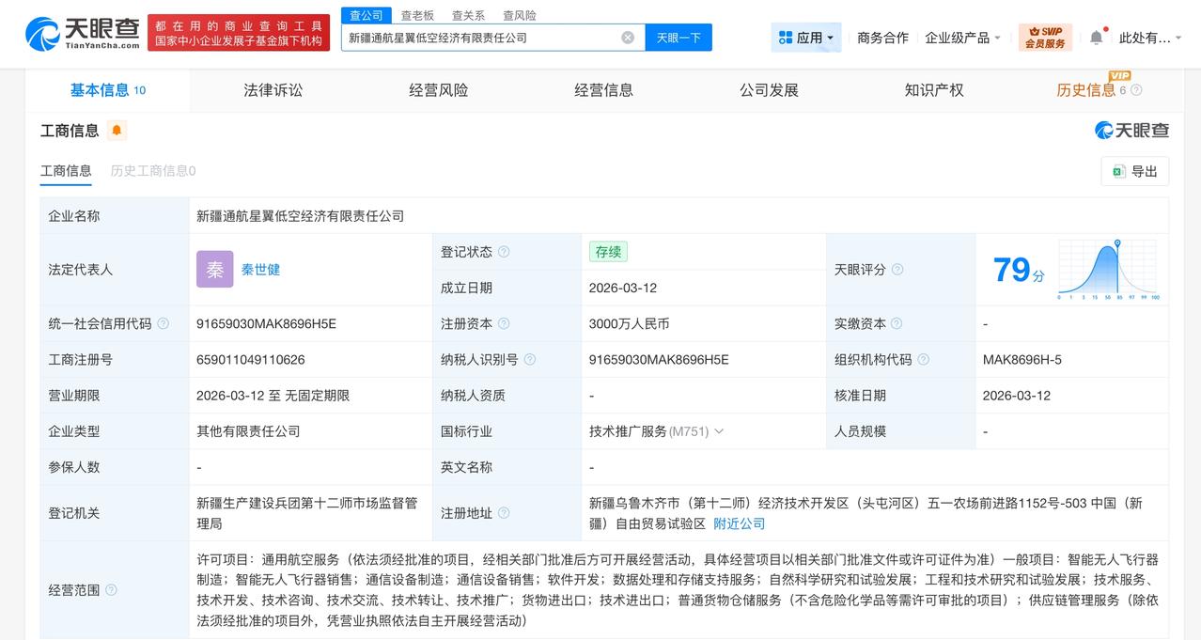Click the help icon next to 经营范围
Viewport: 1201px width, 640px height.
pyautogui.click(x=110, y=589)
